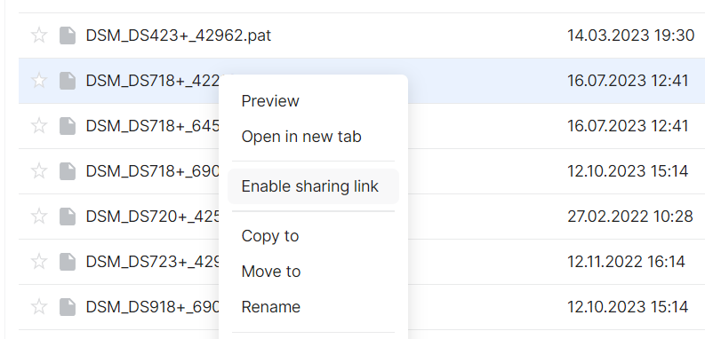The height and width of the screenshot is (339, 705).
Task: Click file icon of DSM_DS918+_690 row
Action: (68, 307)
